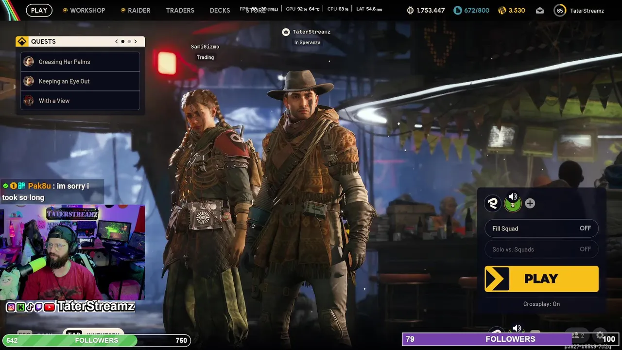Toggle Solo vs. Squads option
This screenshot has width=622, height=350.
click(x=541, y=249)
